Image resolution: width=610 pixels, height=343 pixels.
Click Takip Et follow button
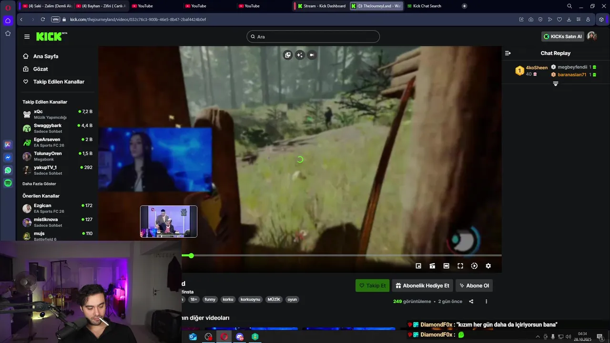(372, 286)
